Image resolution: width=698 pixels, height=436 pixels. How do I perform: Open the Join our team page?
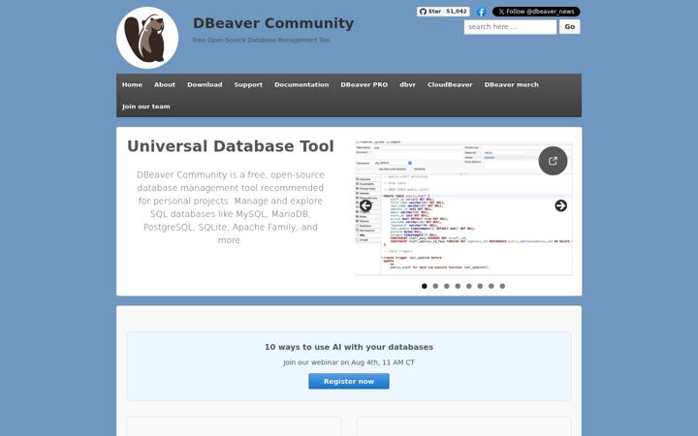pos(146,107)
